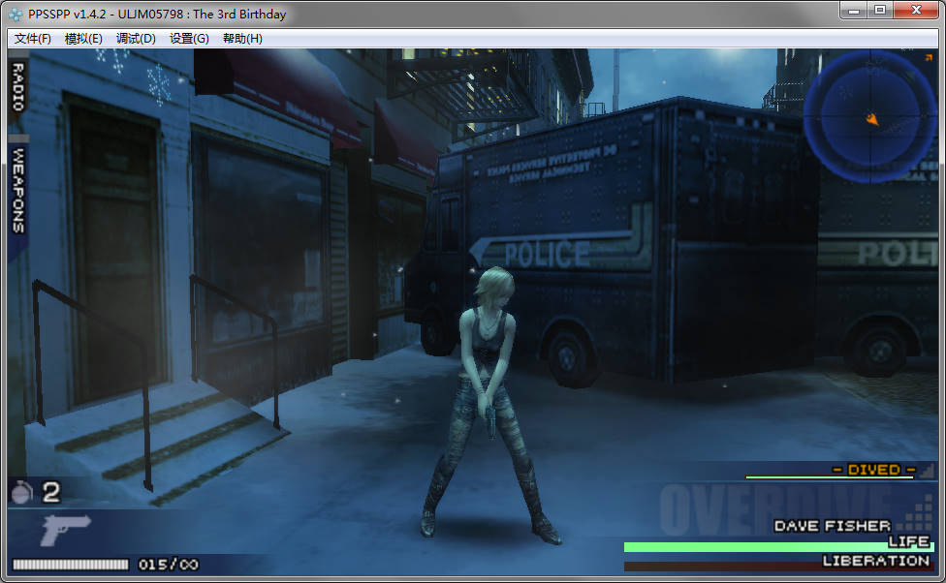This screenshot has width=946, height=583.
Task: Maximize the PPSSPP window
Action: (880, 11)
